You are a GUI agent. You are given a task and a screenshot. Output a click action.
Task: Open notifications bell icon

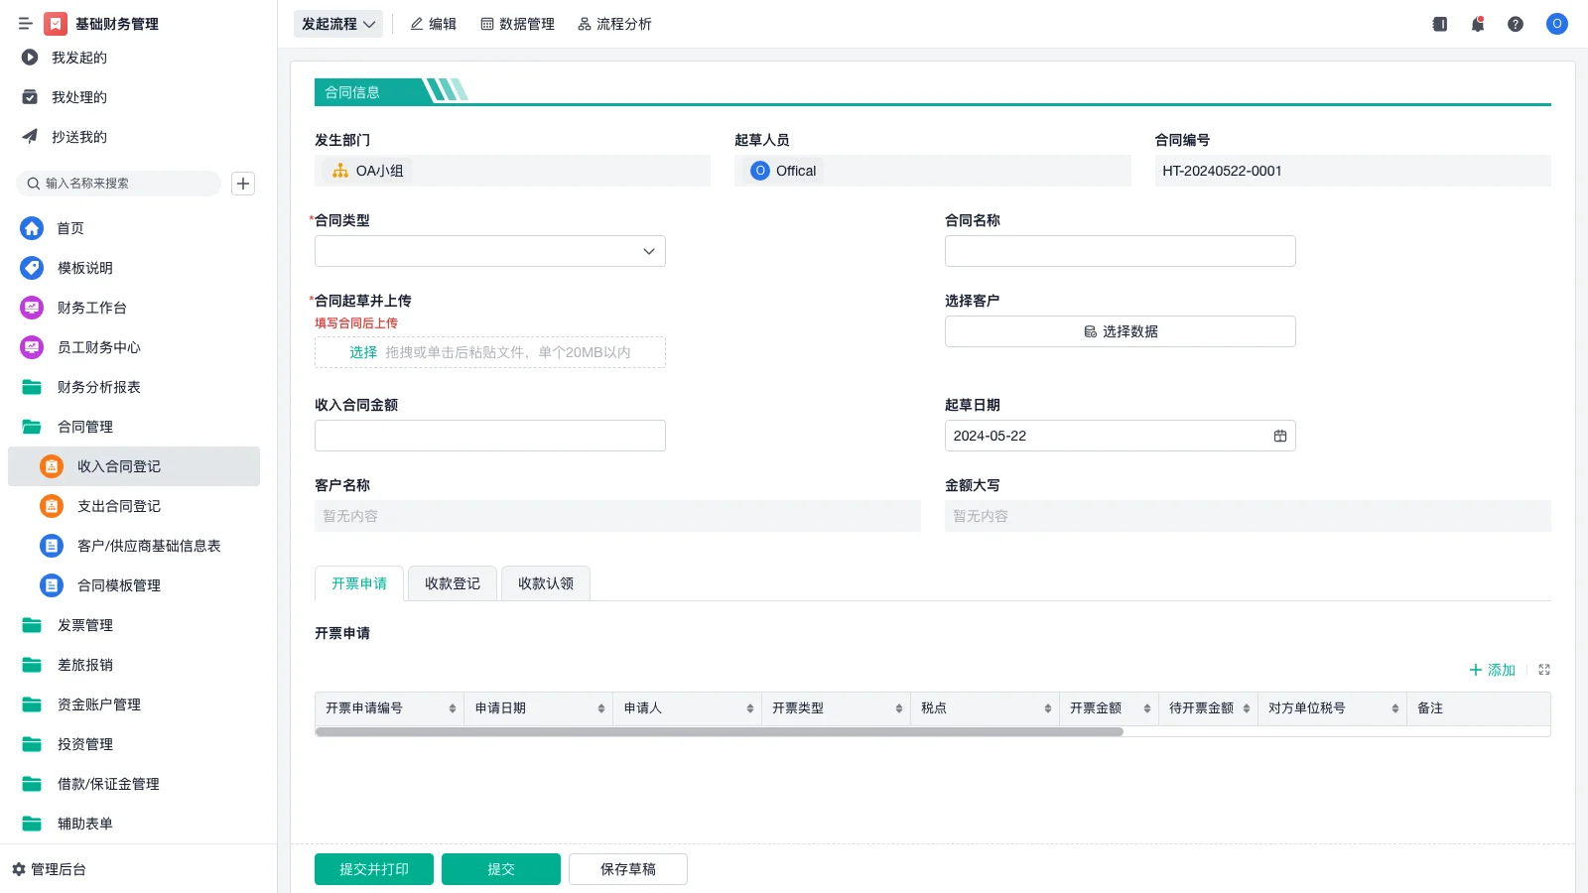[x=1477, y=24]
